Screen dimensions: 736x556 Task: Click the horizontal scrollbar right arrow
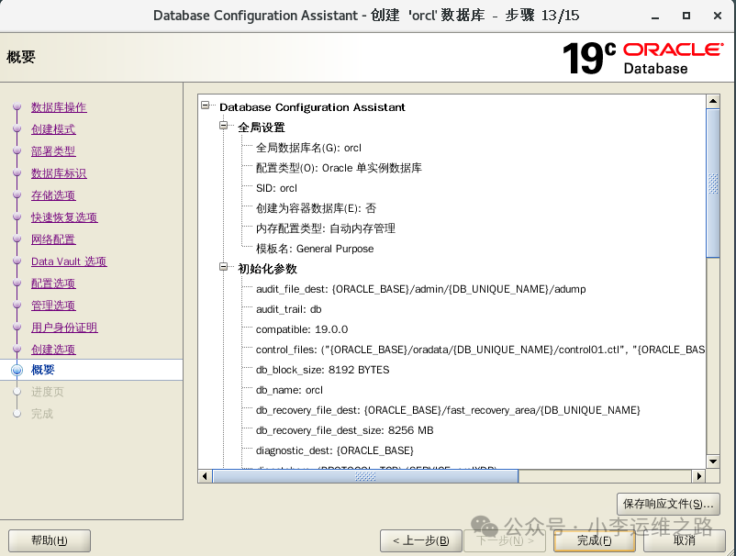[699, 476]
